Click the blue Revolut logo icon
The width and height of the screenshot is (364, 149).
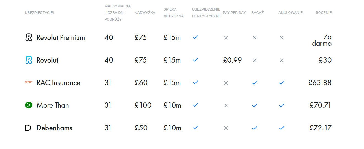(x=29, y=60)
